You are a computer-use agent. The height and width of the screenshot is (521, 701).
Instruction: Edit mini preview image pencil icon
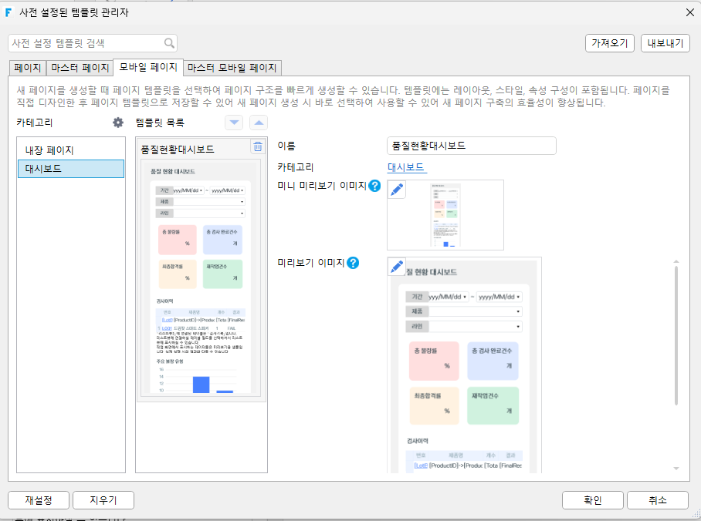[x=397, y=190]
